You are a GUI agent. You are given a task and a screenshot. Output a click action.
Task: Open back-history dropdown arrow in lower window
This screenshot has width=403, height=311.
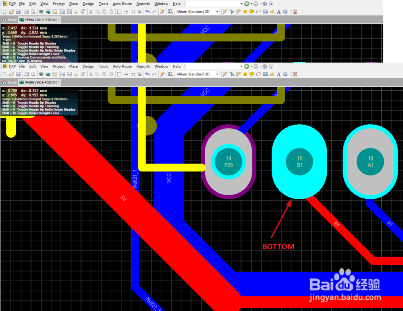(x=251, y=67)
